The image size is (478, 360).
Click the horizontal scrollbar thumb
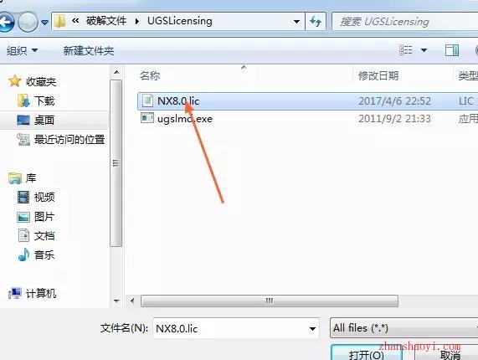(x=270, y=301)
